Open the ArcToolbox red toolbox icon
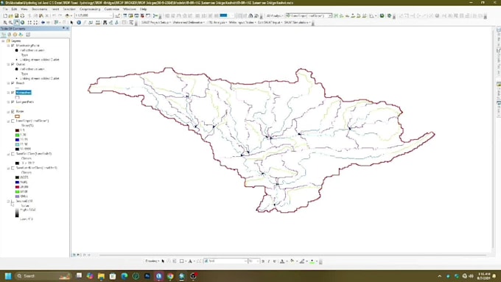Screen dimensions: 501x282 click(x=142, y=15)
